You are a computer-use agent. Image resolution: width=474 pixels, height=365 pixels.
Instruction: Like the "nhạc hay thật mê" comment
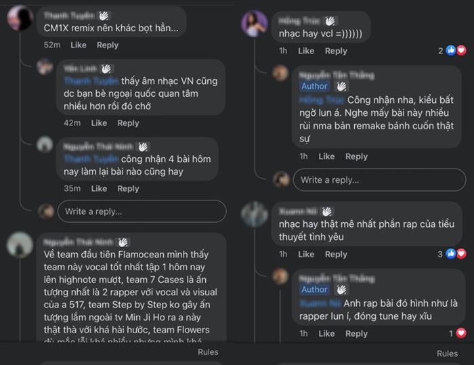click(x=306, y=255)
